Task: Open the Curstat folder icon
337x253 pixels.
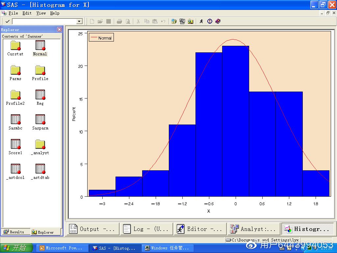Action: coord(15,45)
